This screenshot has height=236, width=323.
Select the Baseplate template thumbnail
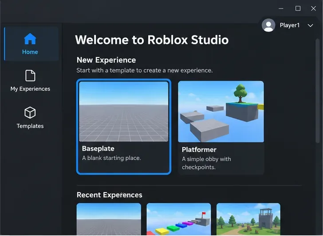point(124,112)
